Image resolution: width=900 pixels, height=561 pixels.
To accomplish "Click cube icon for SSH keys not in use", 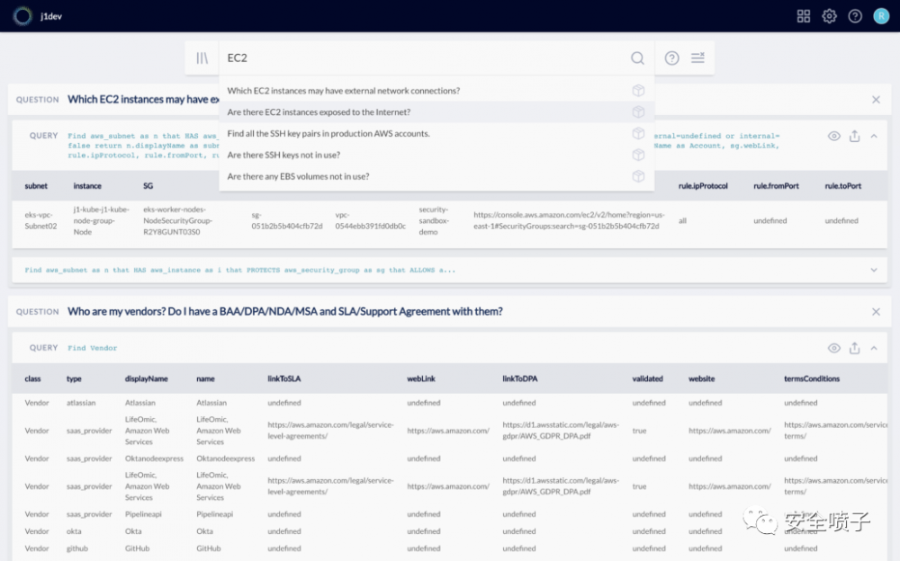I will click(x=638, y=155).
